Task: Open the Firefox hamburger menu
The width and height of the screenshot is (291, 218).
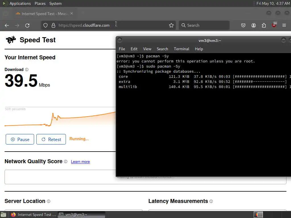Action: [284, 25]
